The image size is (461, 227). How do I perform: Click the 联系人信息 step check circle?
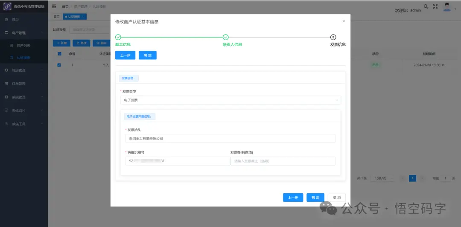click(x=225, y=37)
